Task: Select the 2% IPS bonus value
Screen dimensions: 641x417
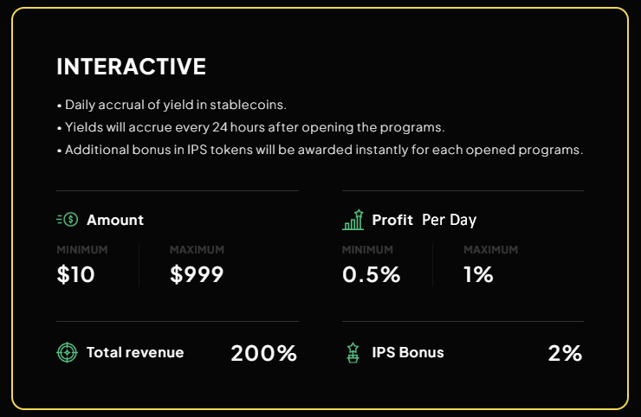Action: [x=565, y=353]
